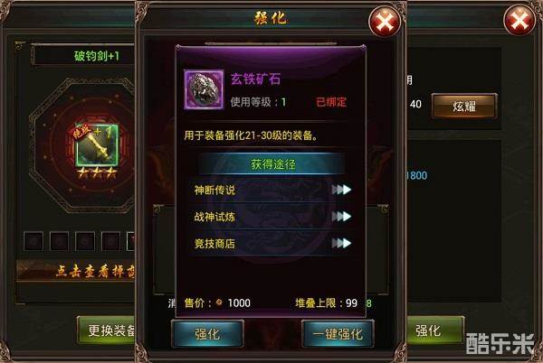The height and width of the screenshot is (363, 543).
Task: Click the arrow icon beside 神断传说
Action: click(x=341, y=190)
